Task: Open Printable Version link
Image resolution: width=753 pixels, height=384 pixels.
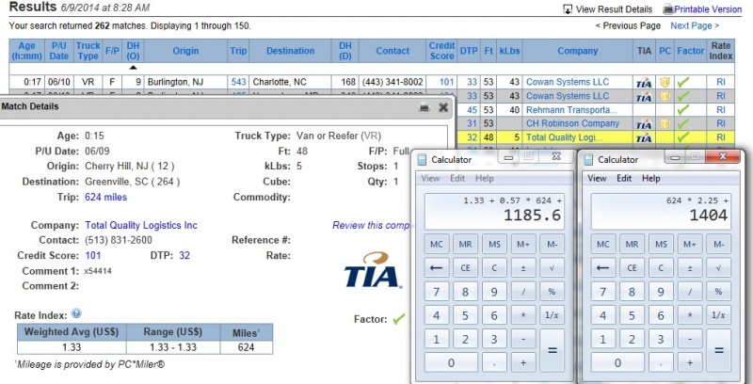Action: point(708,9)
